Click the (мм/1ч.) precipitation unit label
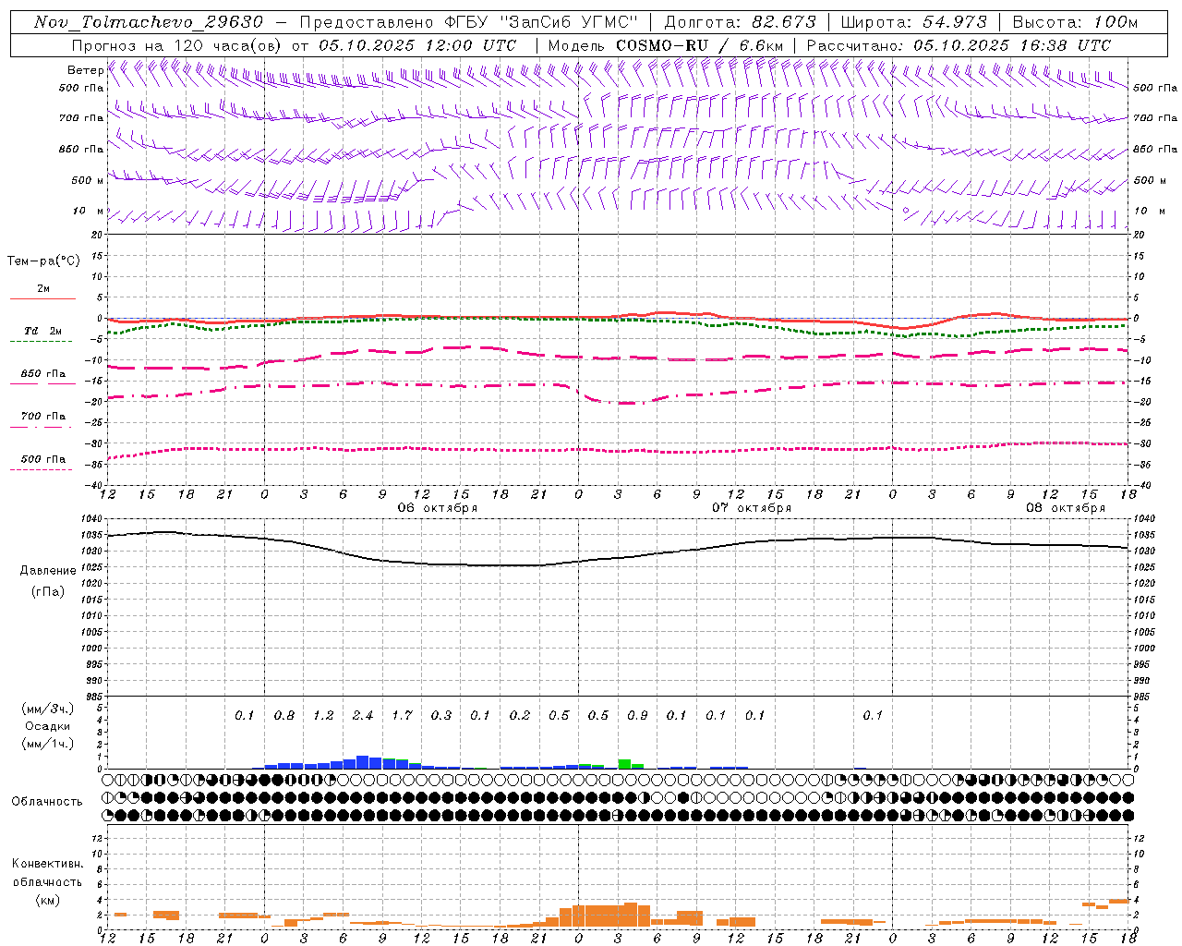 pos(48,744)
